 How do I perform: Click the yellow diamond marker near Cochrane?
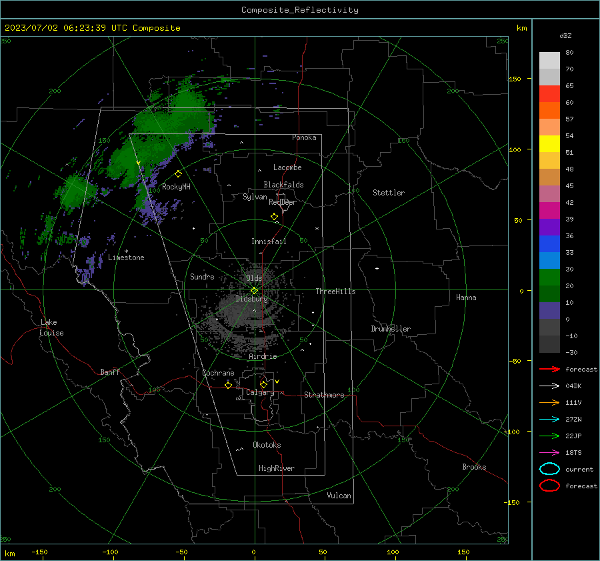[229, 386]
